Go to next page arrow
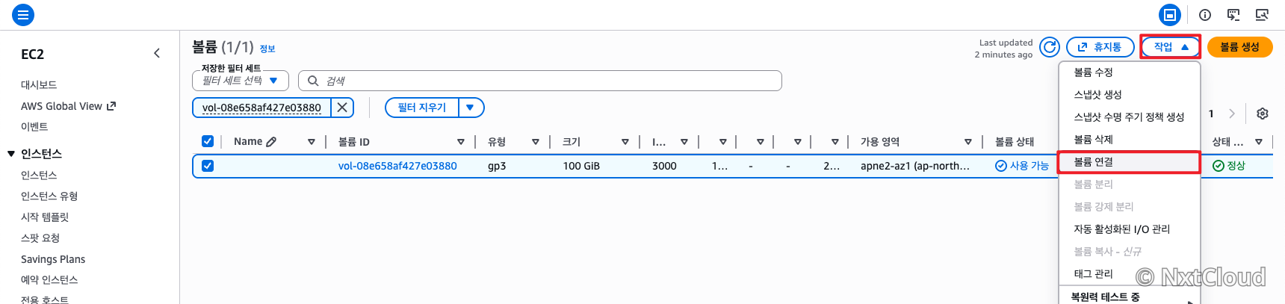Screen dimensions: 1285x304 [1232, 114]
